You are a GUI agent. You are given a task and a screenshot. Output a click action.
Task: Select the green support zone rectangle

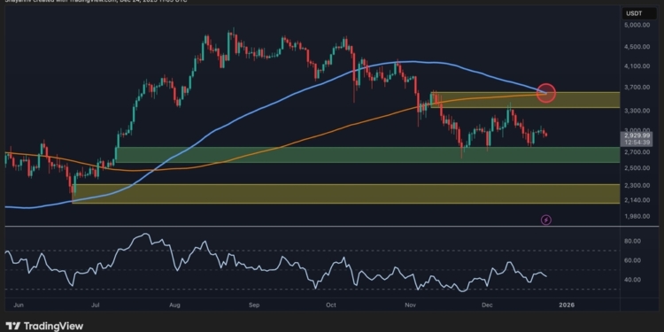point(367,155)
